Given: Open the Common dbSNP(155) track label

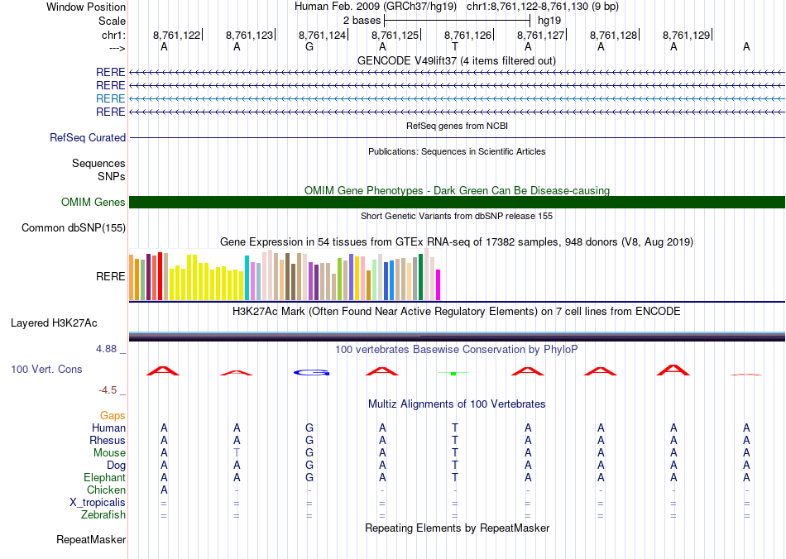Looking at the screenshot, I should (x=74, y=228).
